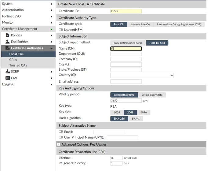
Task: Click the Subject Alternative Name Email field
Action: [x=109, y=132]
